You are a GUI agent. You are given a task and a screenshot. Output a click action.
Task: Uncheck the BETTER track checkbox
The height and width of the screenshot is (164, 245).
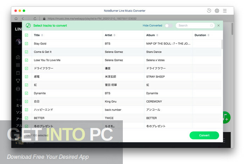tap(27, 118)
